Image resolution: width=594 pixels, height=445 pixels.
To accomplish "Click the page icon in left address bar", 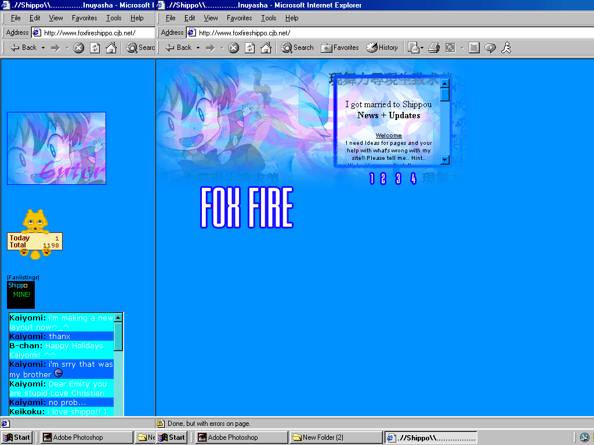I will pos(37,32).
